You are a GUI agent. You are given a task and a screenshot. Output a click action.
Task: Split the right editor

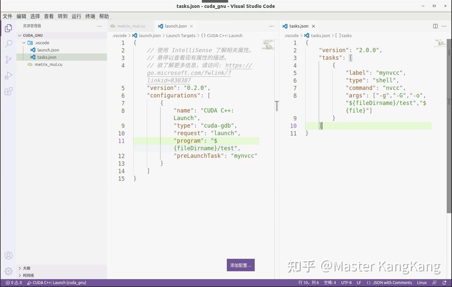click(435, 26)
